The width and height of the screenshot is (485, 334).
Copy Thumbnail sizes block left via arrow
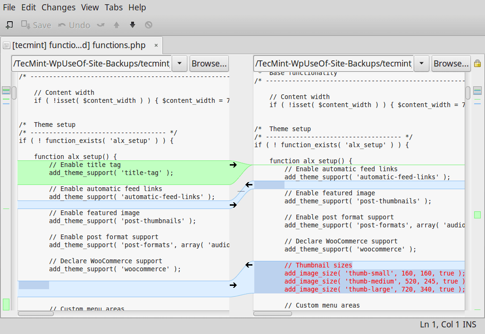point(249,265)
